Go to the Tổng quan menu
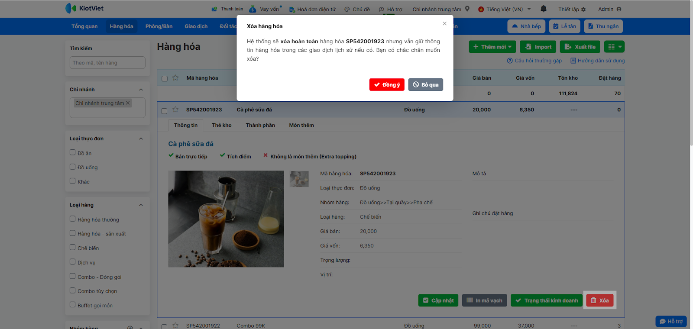Image resolution: width=693 pixels, height=329 pixels. click(84, 26)
